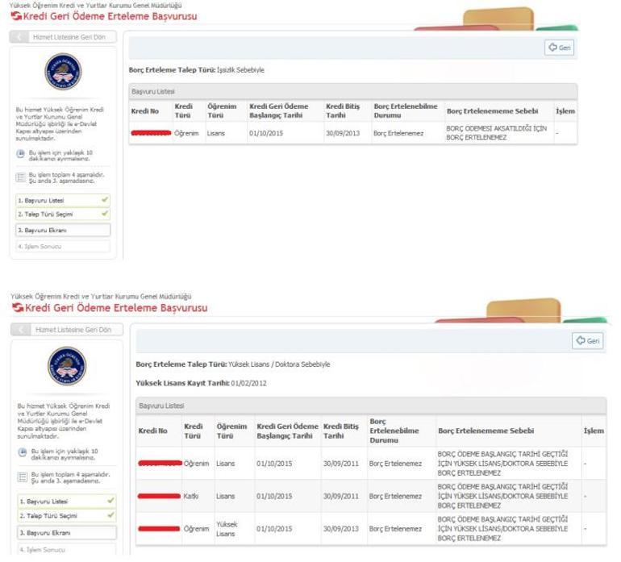
Task: Click the clock icon in the upper sidebar
Action: pyautogui.click(x=21, y=154)
